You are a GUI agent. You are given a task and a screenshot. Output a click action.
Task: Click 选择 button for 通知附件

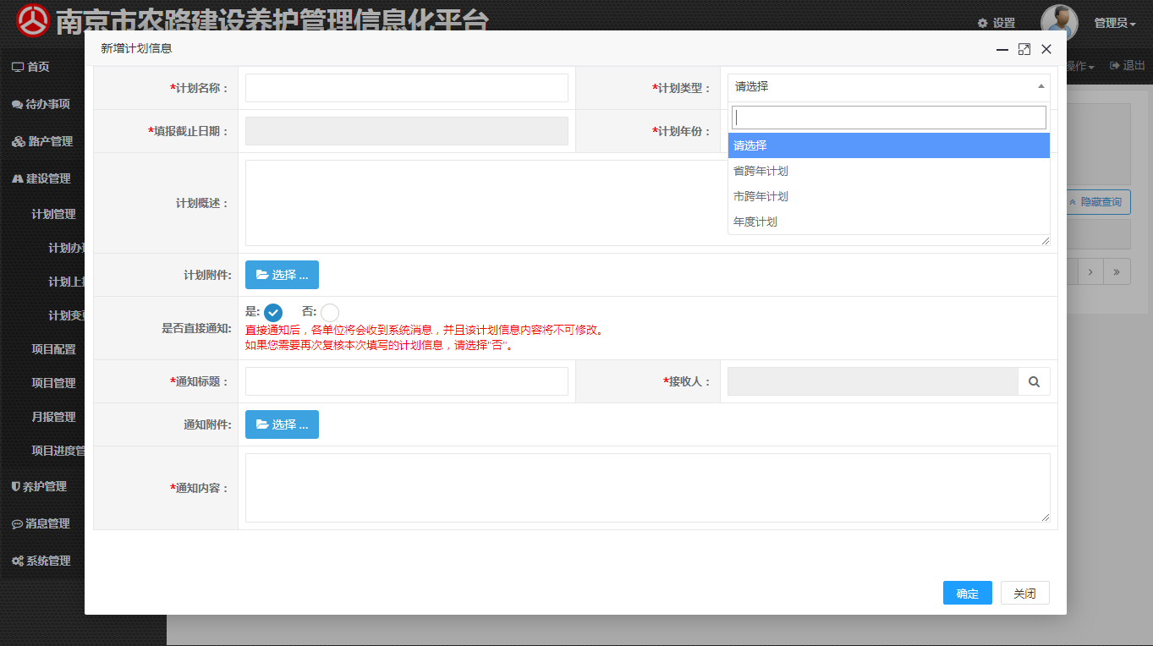click(282, 424)
